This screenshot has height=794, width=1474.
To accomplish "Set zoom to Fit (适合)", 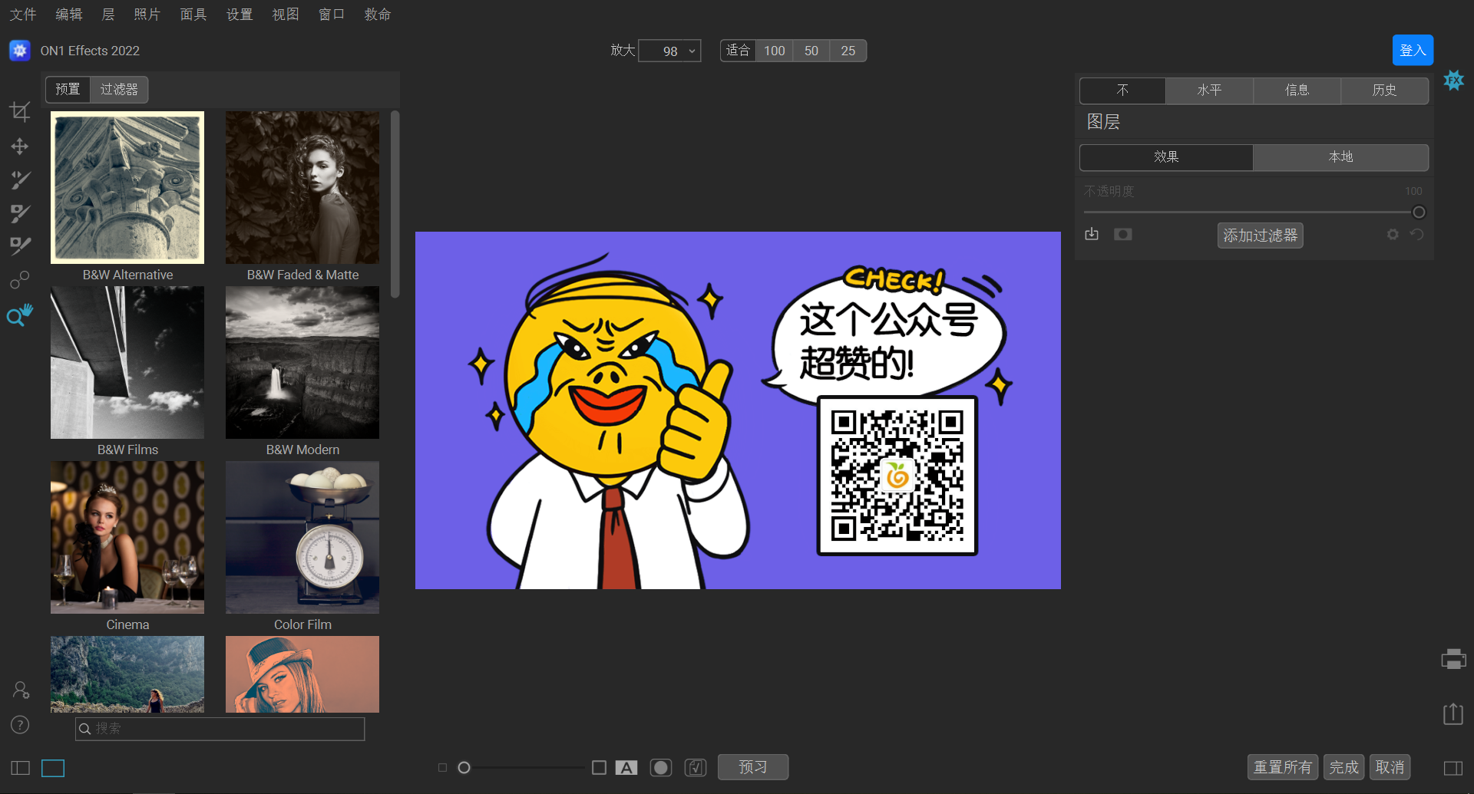I will [738, 51].
